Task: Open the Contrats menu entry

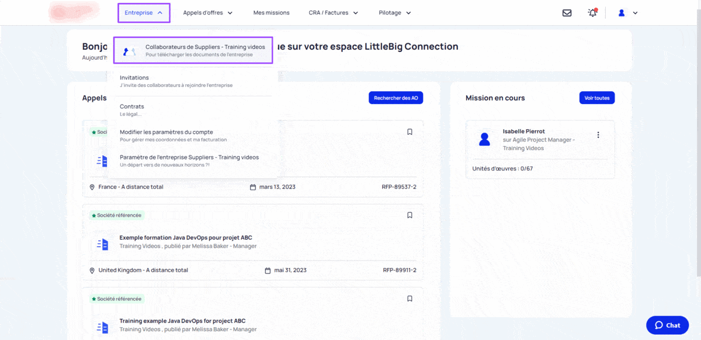Action: pyautogui.click(x=131, y=110)
